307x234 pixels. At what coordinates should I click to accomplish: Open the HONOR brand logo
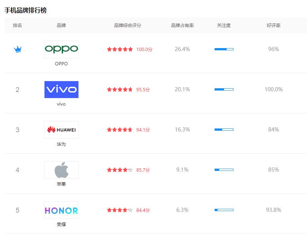[61, 210]
